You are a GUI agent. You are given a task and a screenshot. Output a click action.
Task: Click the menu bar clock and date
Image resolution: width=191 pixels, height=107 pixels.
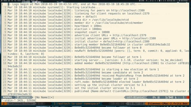tap(171, 1)
